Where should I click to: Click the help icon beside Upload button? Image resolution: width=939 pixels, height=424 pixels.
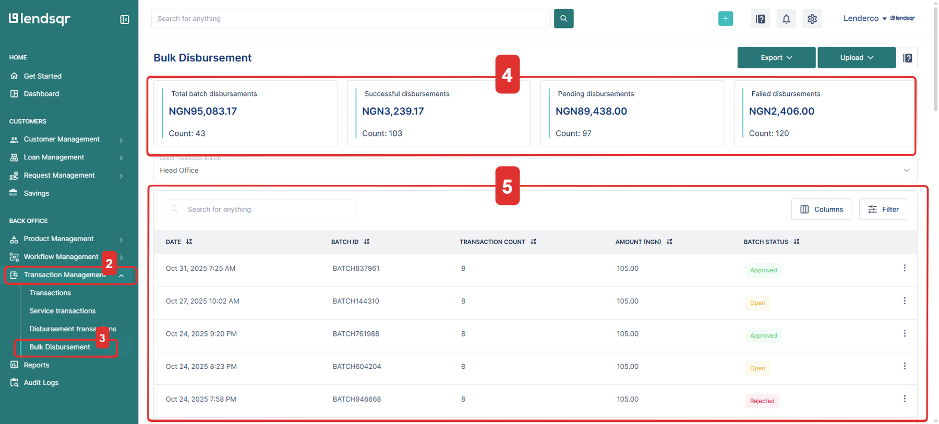[x=907, y=58]
